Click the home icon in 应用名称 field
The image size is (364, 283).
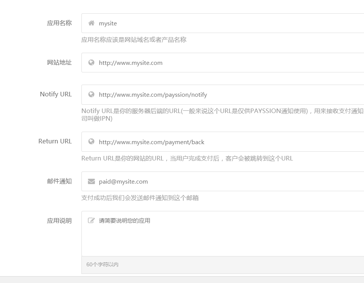(x=91, y=23)
